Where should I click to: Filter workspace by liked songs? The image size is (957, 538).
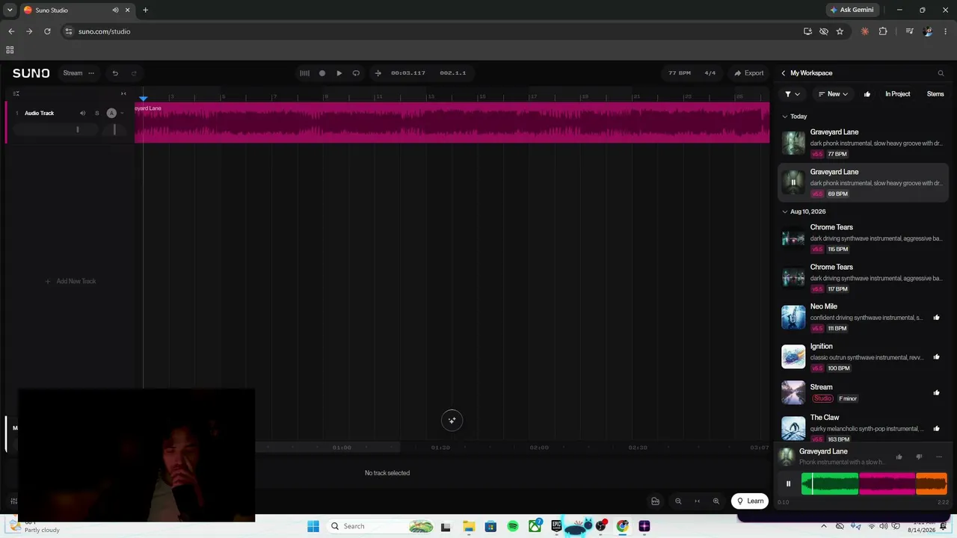867,94
